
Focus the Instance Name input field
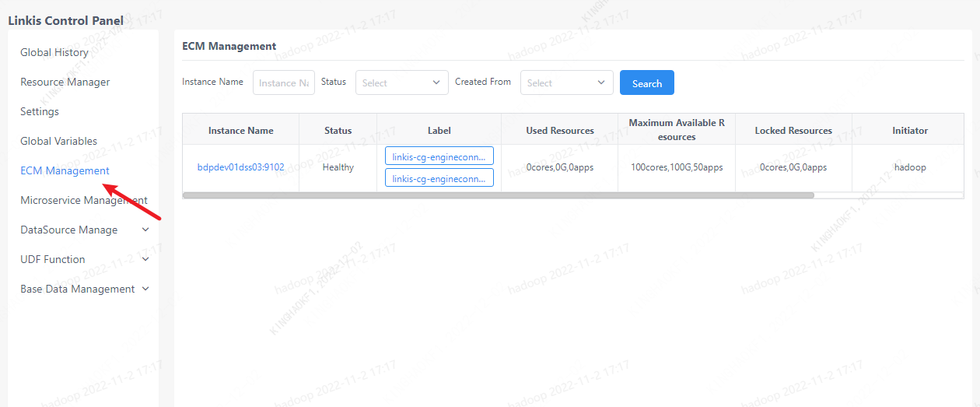tap(283, 82)
